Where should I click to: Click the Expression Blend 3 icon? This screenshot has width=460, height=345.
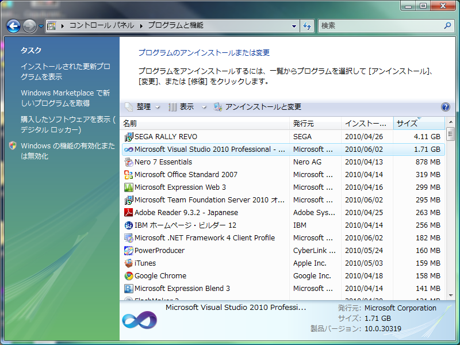128,288
